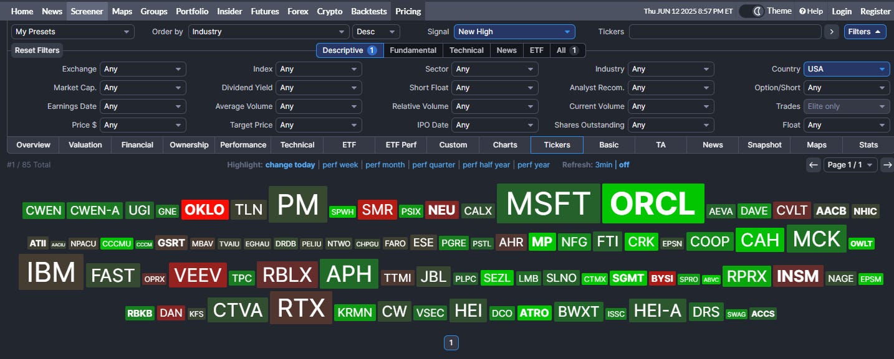The width and height of the screenshot is (894, 359).
Task: Open the Market Cap. dropdown
Action: pyautogui.click(x=143, y=88)
